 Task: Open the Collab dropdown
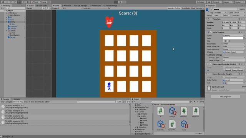201,2
